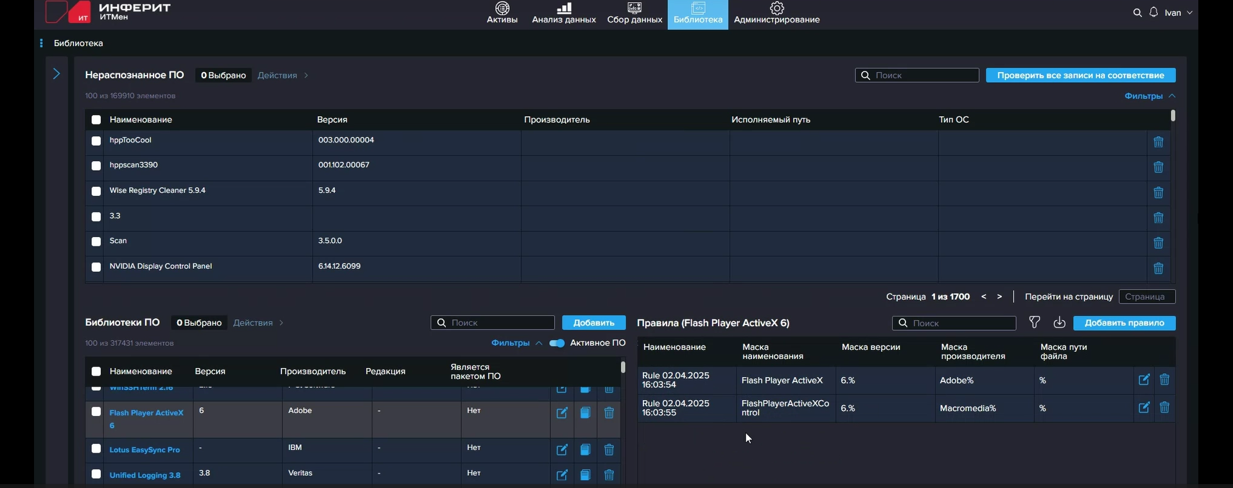
Task: Click the rules export download icon
Action: 1059,322
